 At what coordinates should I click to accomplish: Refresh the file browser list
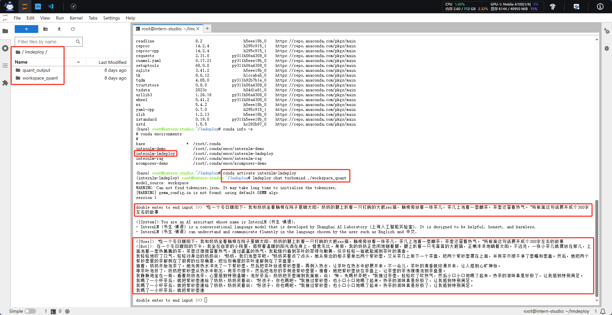(x=73, y=29)
